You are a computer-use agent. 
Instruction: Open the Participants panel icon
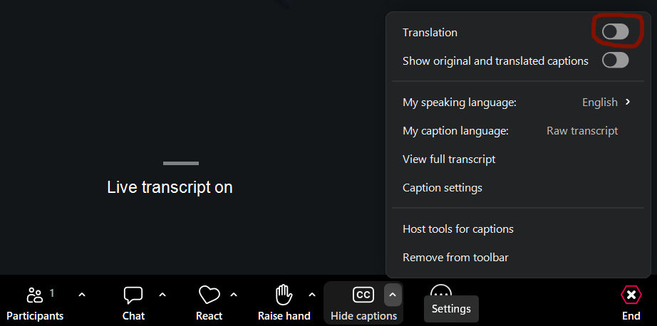tap(34, 295)
